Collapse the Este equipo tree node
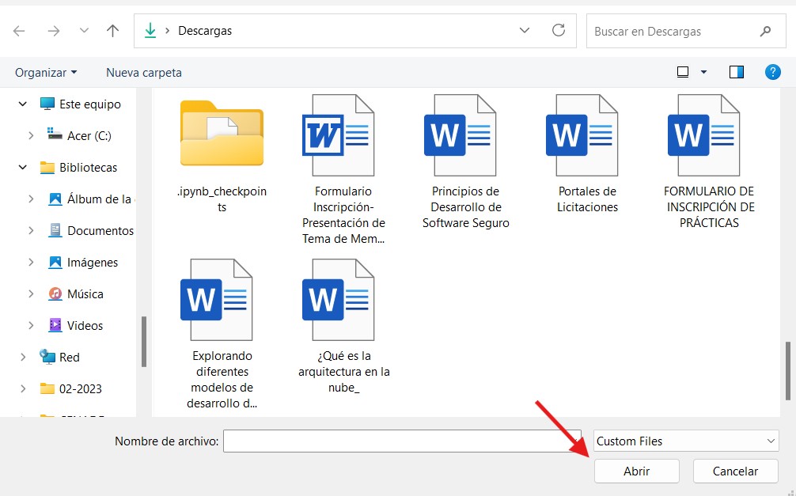Screen dimensions: 796x496 22,104
